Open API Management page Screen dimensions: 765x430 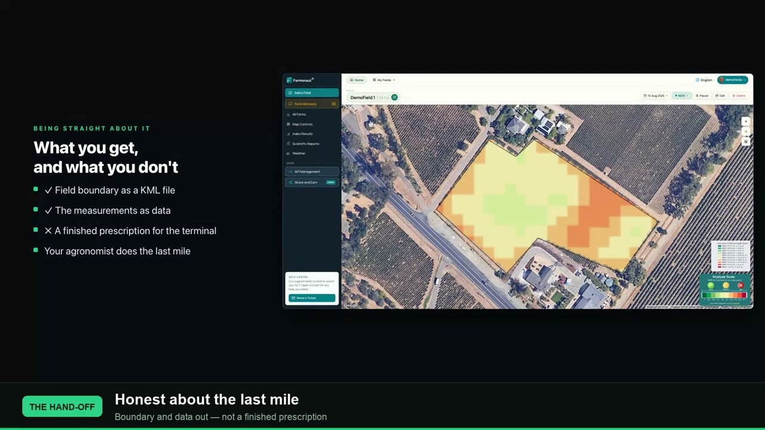pyautogui.click(x=312, y=171)
